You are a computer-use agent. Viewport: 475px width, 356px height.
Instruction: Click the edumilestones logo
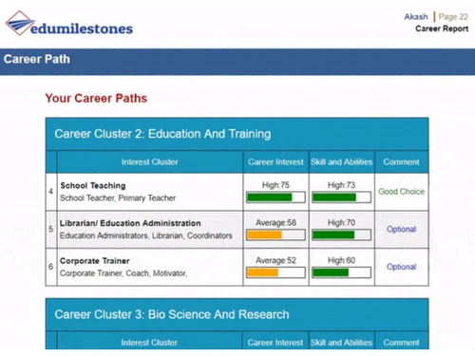pos(69,24)
